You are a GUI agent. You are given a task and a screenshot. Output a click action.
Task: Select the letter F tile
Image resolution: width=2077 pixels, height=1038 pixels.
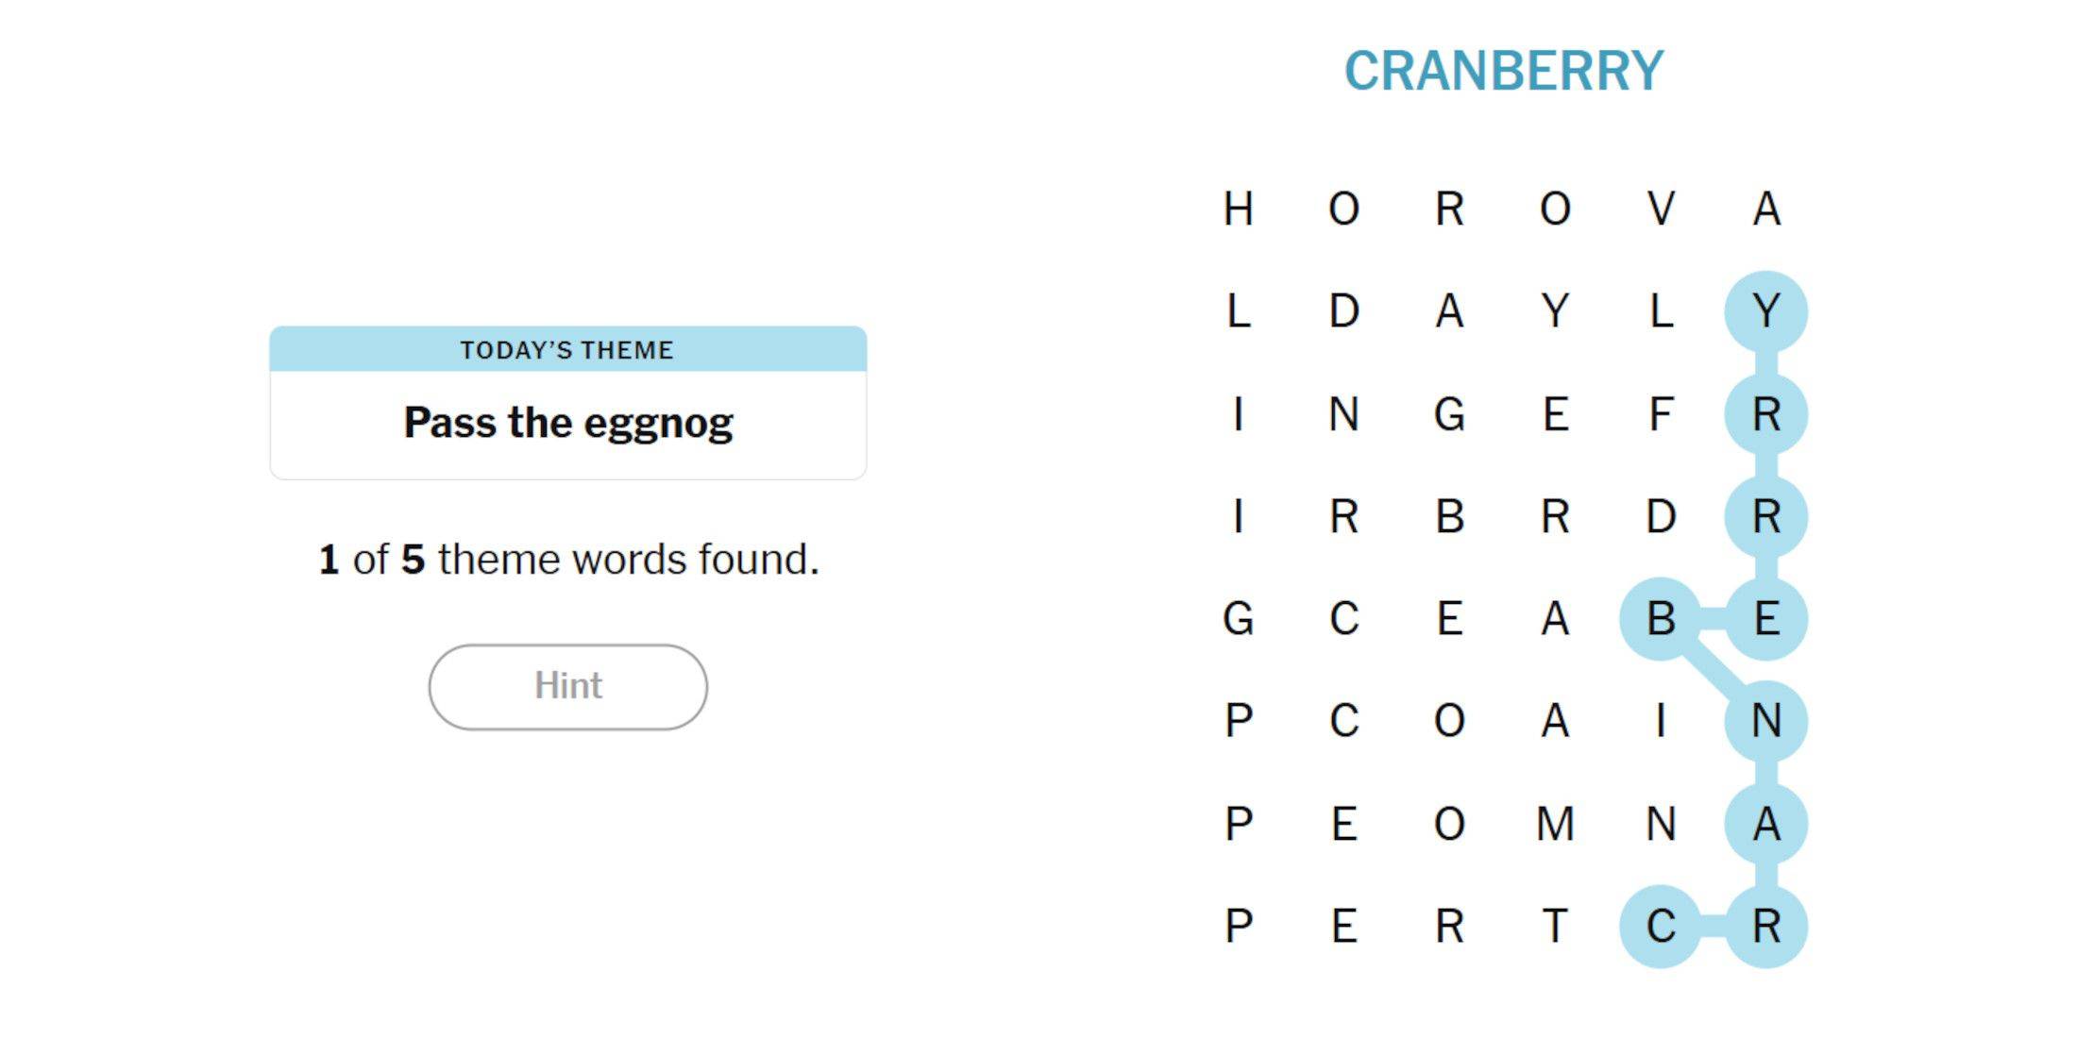(x=1661, y=414)
